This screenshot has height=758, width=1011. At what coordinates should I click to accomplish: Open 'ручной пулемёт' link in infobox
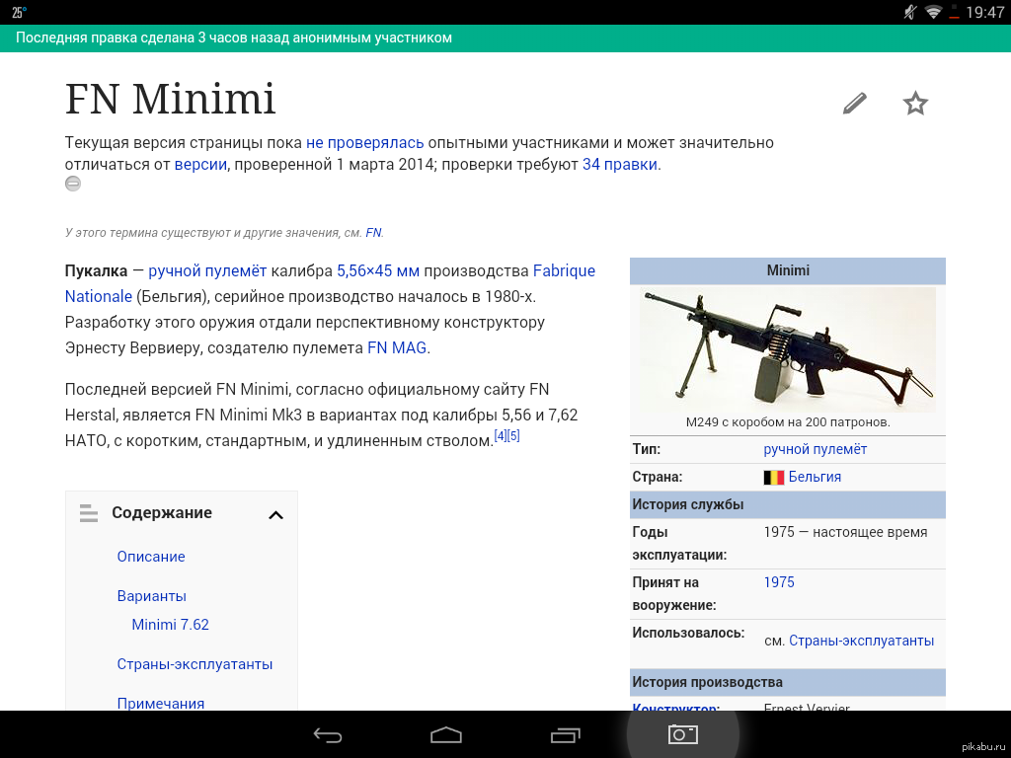[815, 449]
